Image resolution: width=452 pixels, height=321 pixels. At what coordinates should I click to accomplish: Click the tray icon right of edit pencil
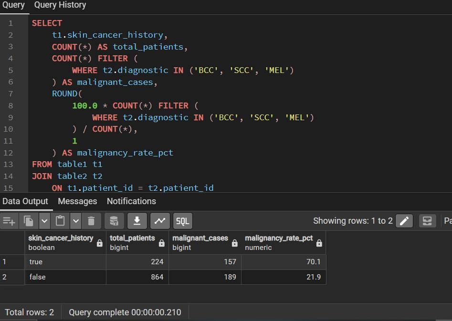click(427, 221)
